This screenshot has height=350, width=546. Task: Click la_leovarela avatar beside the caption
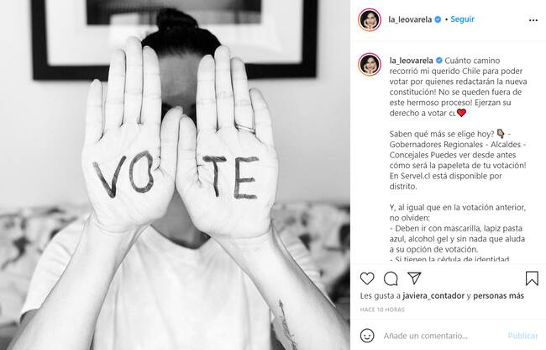pos(370,64)
